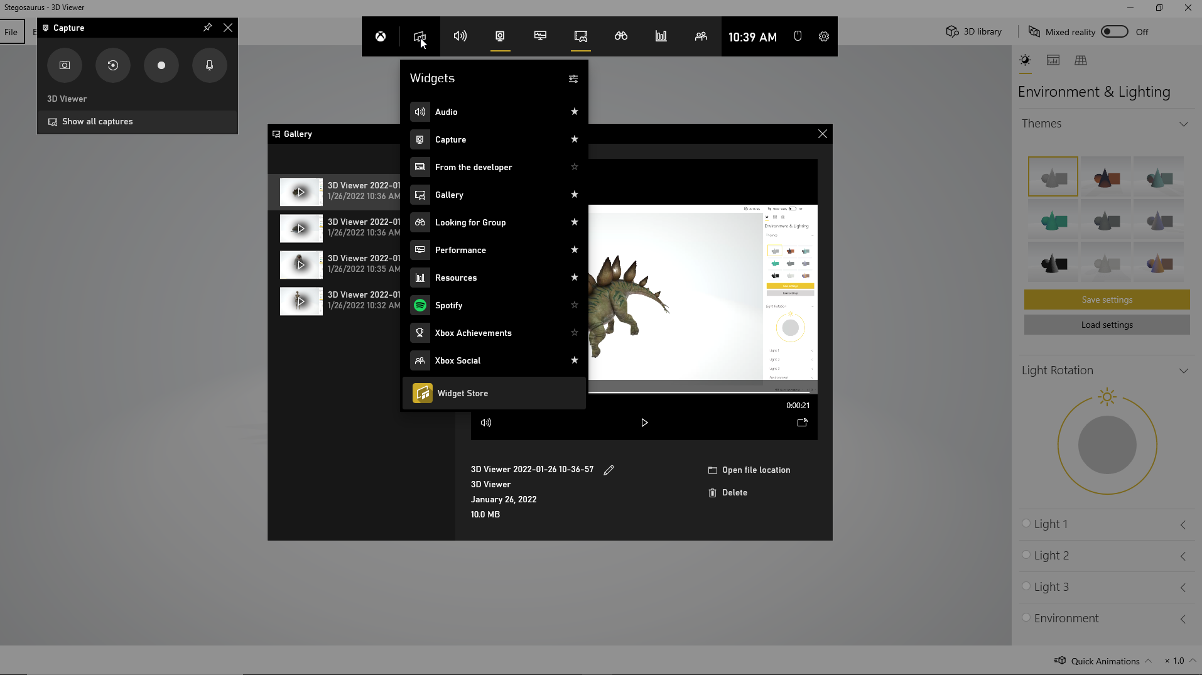Viewport: 1202px width, 675px height.
Task: Expand Light 3 settings
Action: pos(1183,588)
